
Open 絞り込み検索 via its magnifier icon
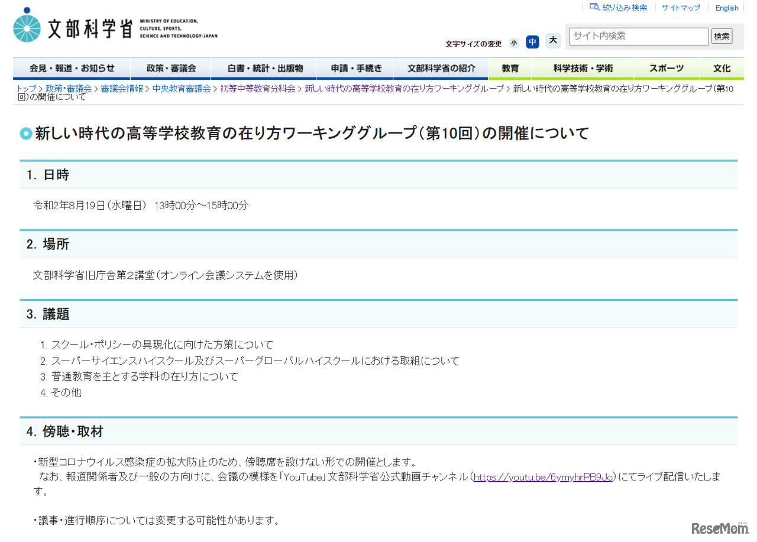click(x=593, y=7)
